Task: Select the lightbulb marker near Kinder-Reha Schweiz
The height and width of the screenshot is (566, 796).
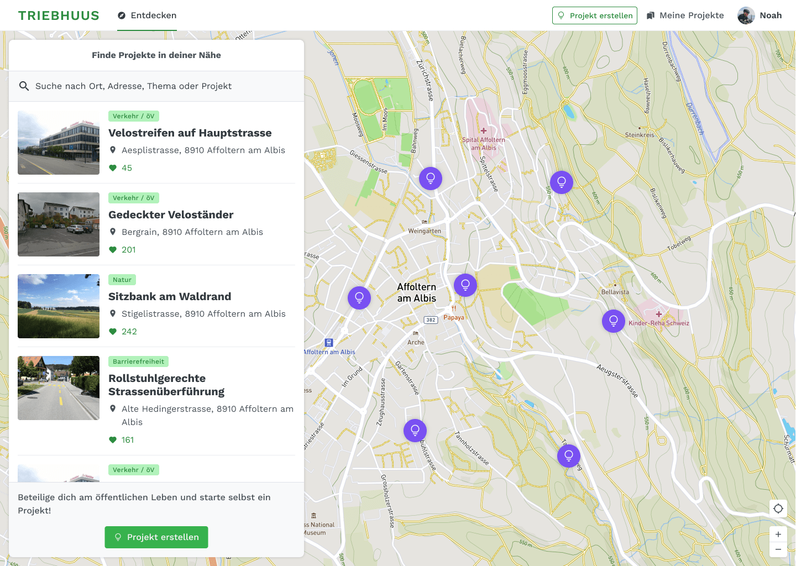Action: [614, 321]
